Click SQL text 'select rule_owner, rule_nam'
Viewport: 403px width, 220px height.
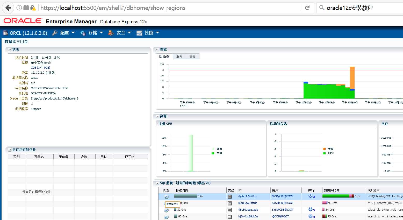click(x=385, y=210)
